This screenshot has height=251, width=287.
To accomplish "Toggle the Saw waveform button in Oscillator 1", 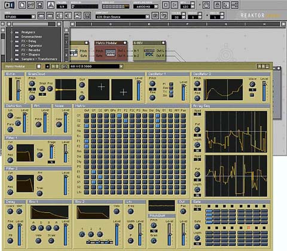I will click(171, 88).
